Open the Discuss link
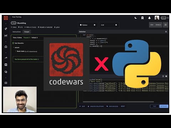This screenshot has width=171, height=128. point(112,106)
